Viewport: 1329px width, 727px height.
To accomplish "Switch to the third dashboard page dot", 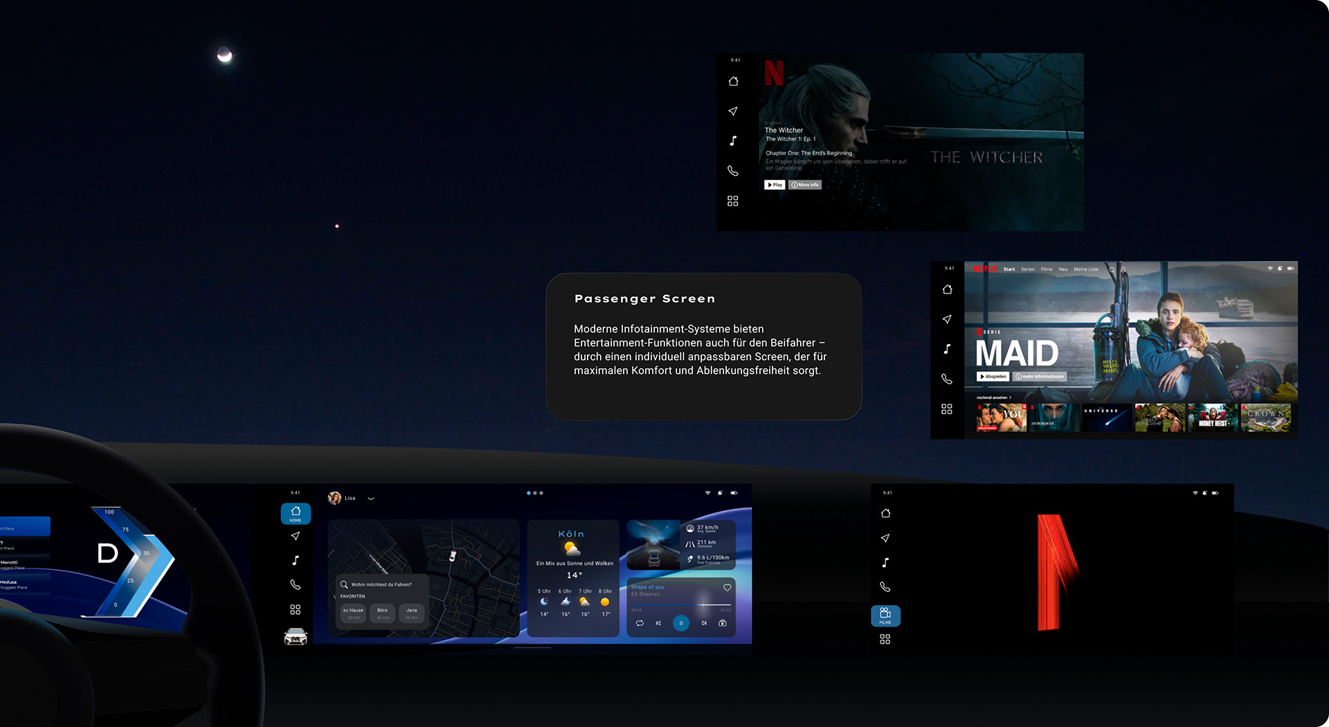I will pos(541,493).
